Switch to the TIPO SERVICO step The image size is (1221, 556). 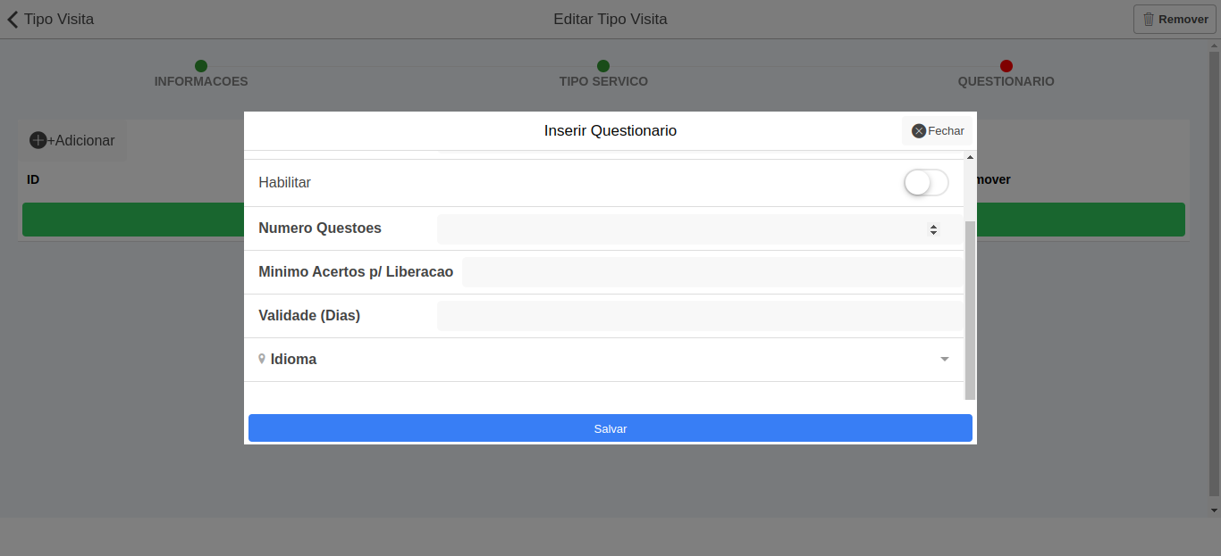click(603, 80)
